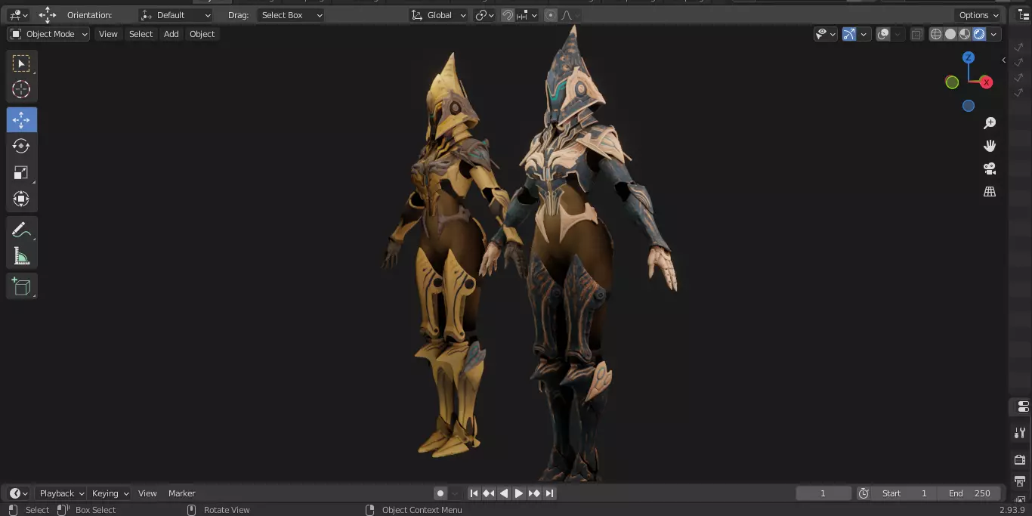The height and width of the screenshot is (516, 1032).
Task: Click the pan hand viewport icon
Action: coord(990,146)
